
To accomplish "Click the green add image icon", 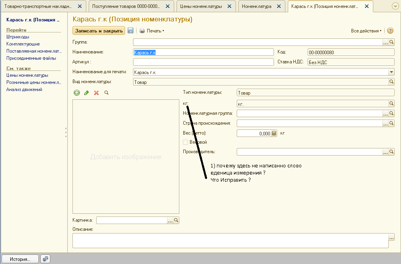I will [77, 93].
